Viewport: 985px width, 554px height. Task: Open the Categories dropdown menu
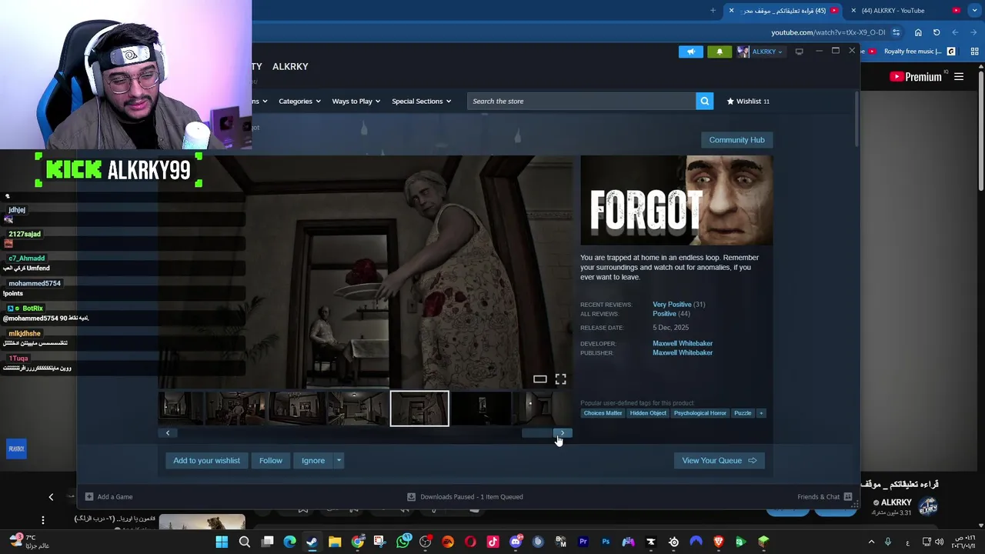tap(299, 101)
